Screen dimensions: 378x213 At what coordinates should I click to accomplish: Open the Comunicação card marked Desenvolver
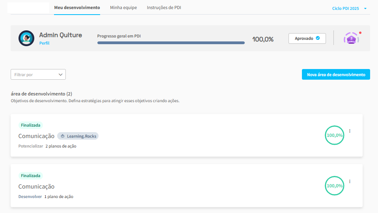coord(36,187)
